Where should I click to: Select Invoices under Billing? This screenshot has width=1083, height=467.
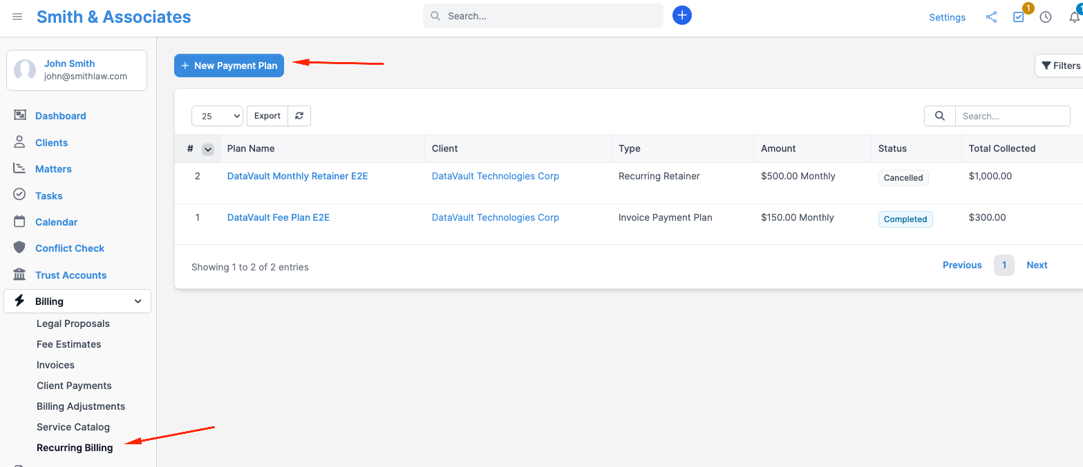[55, 365]
